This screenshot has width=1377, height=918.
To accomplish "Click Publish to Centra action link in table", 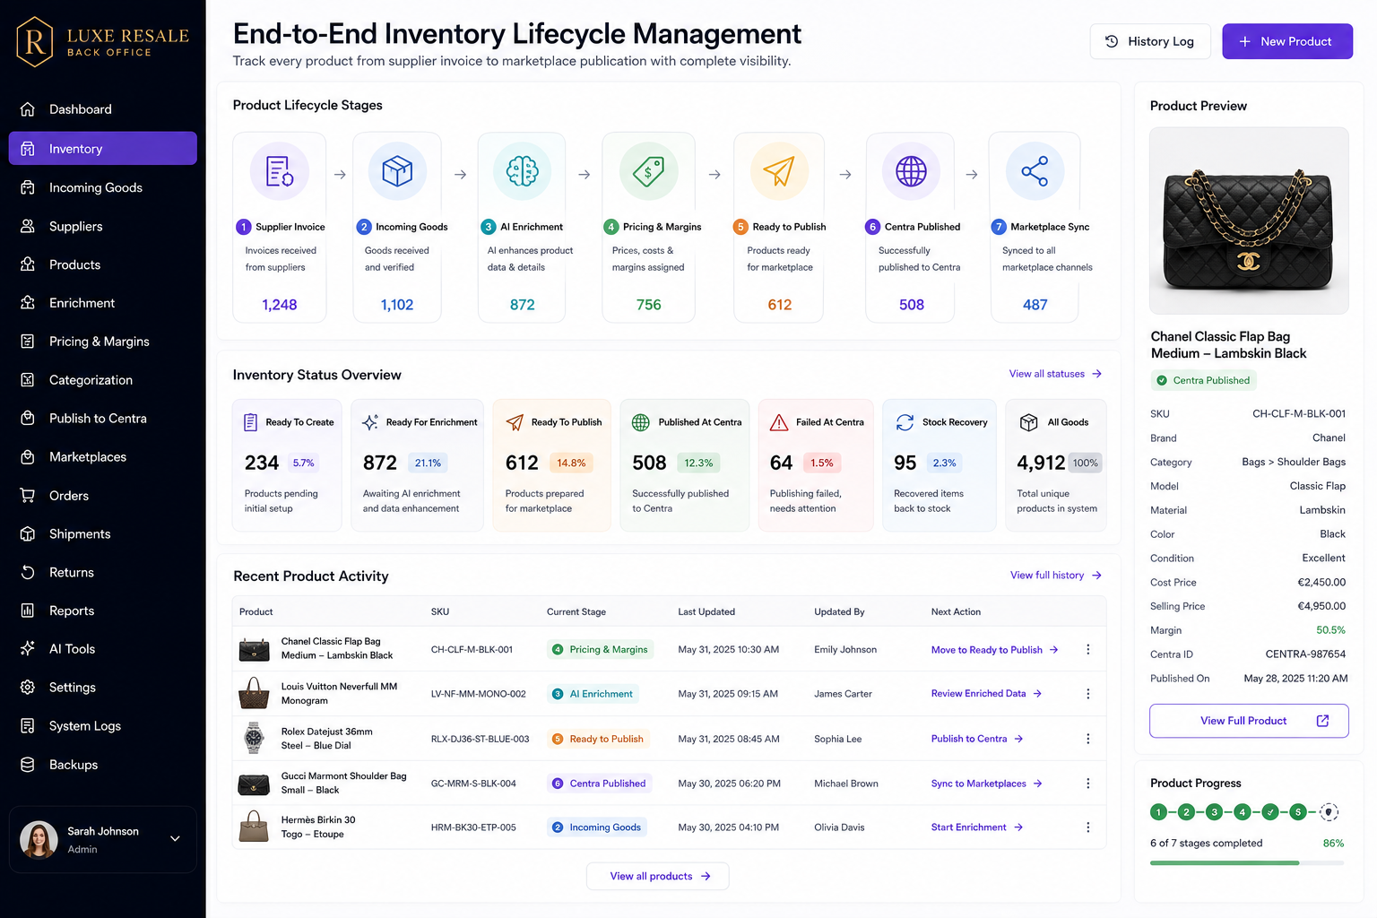I will click(x=977, y=739).
